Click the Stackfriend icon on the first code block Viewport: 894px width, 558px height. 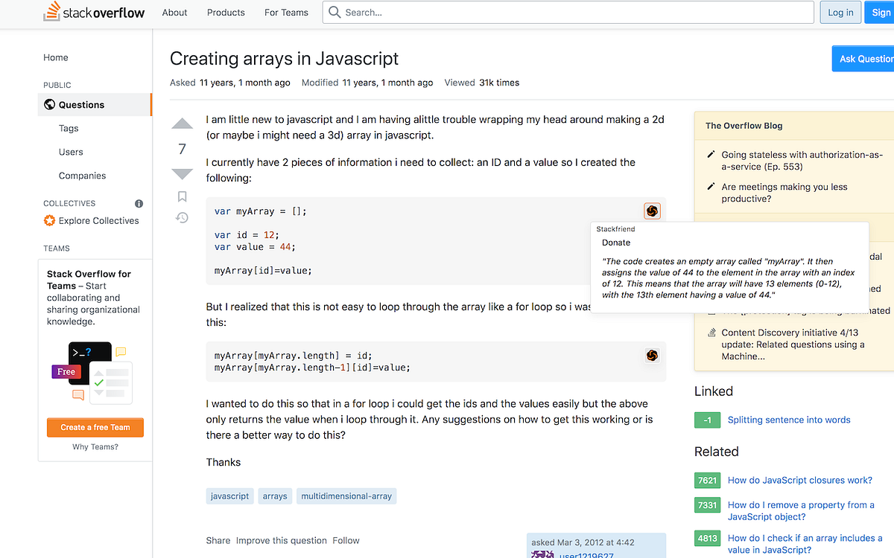(652, 211)
